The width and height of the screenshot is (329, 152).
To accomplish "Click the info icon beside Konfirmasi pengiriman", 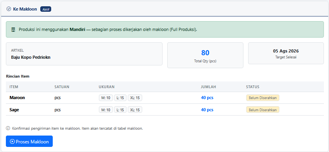I will 8,128.
